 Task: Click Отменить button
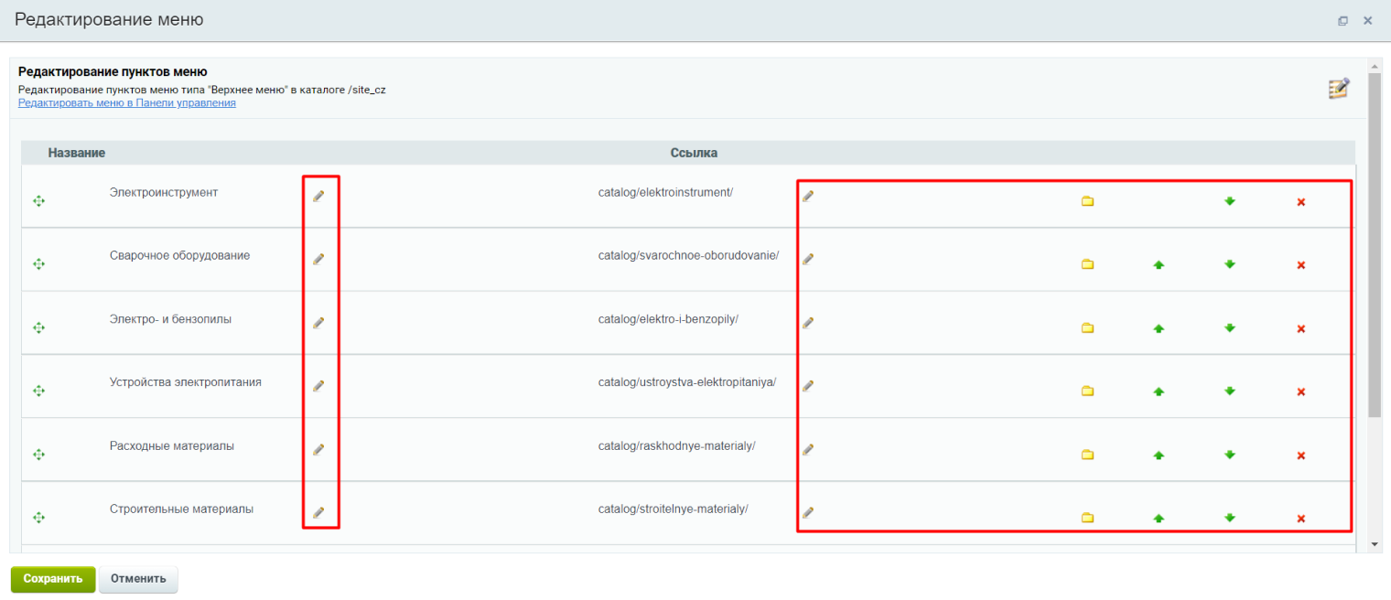[x=138, y=579]
